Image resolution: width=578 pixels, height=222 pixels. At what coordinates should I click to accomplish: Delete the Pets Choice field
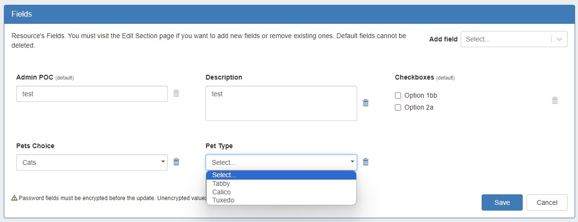pyautogui.click(x=176, y=162)
